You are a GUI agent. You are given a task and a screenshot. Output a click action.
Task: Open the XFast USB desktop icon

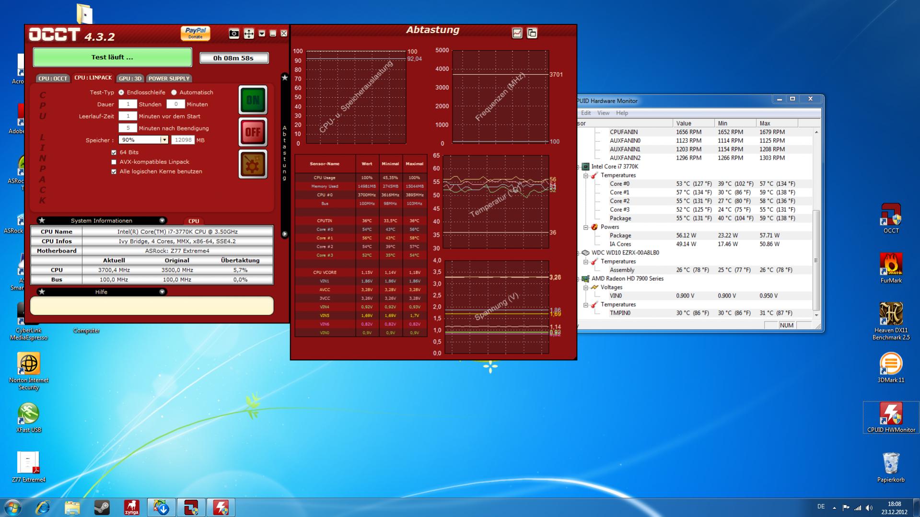pos(29,417)
